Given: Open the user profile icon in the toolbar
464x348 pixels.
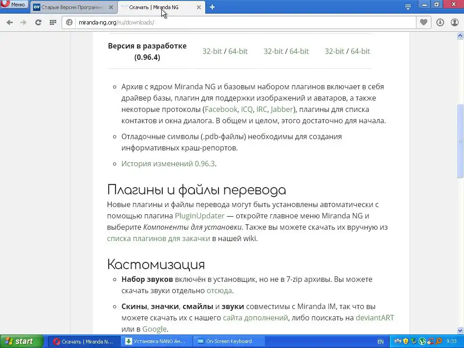Looking at the screenshot, I should tap(454, 22).
